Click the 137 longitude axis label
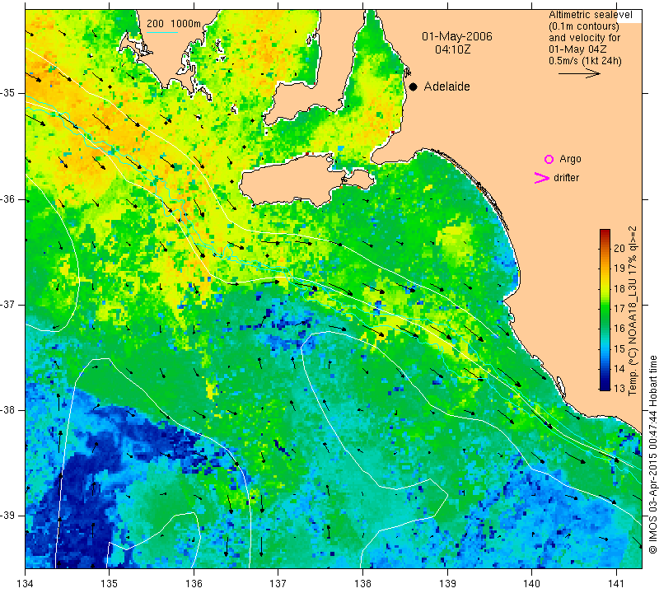Image resolution: width=659 pixels, height=593 pixels. tap(278, 584)
